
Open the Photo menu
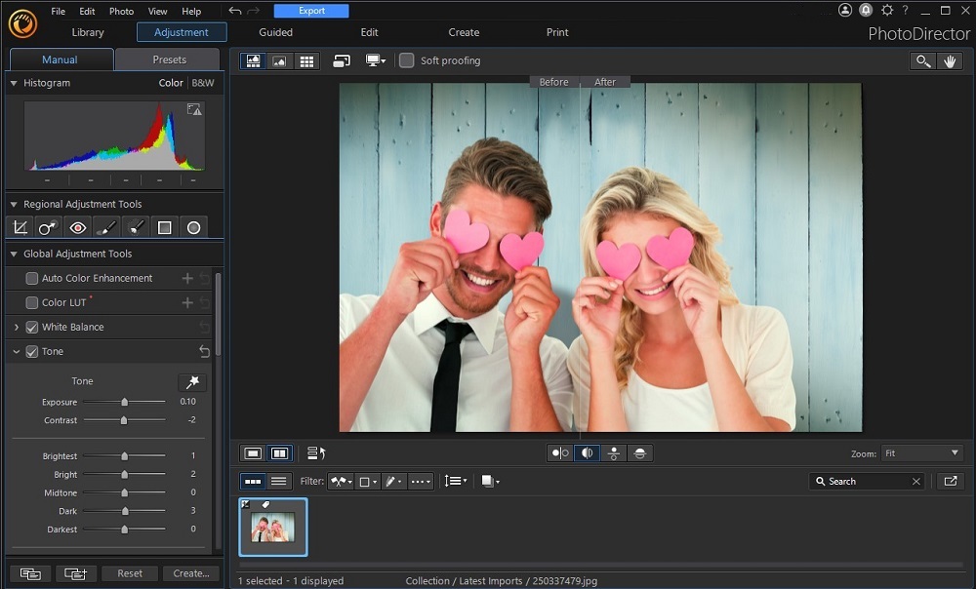point(121,11)
